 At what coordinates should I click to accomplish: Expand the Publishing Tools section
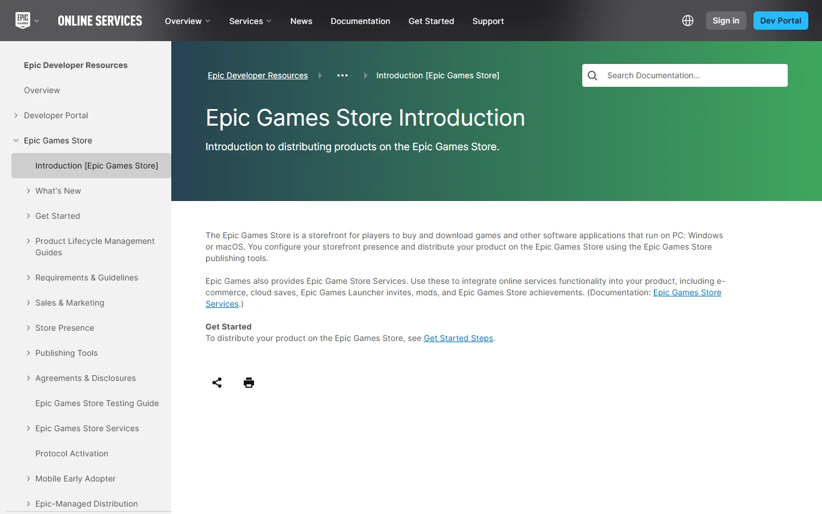point(29,353)
